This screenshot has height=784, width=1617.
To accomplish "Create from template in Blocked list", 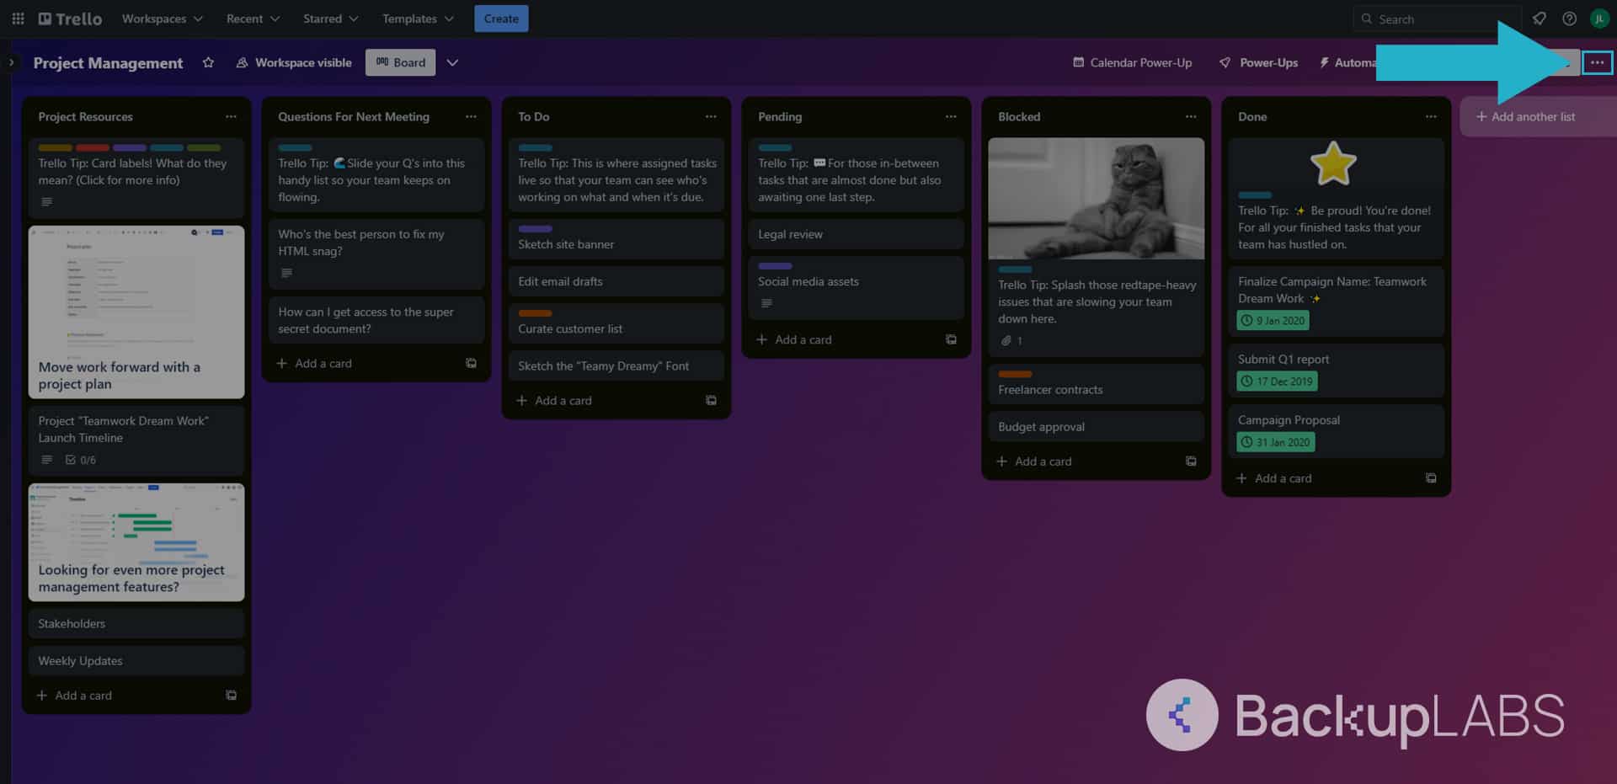I will click(1191, 461).
